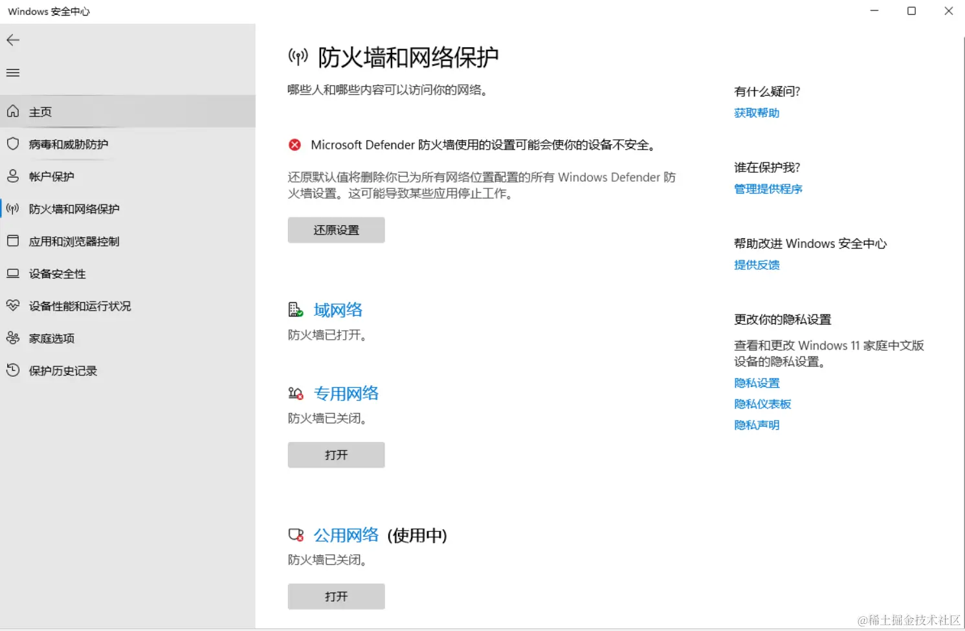Image resolution: width=965 pixels, height=631 pixels.
Task: Close the Windows 安全中心 window
Action: coord(948,11)
